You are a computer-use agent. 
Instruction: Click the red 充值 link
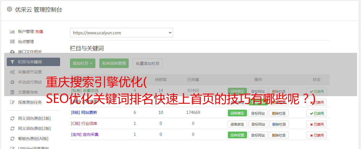pos(39,31)
